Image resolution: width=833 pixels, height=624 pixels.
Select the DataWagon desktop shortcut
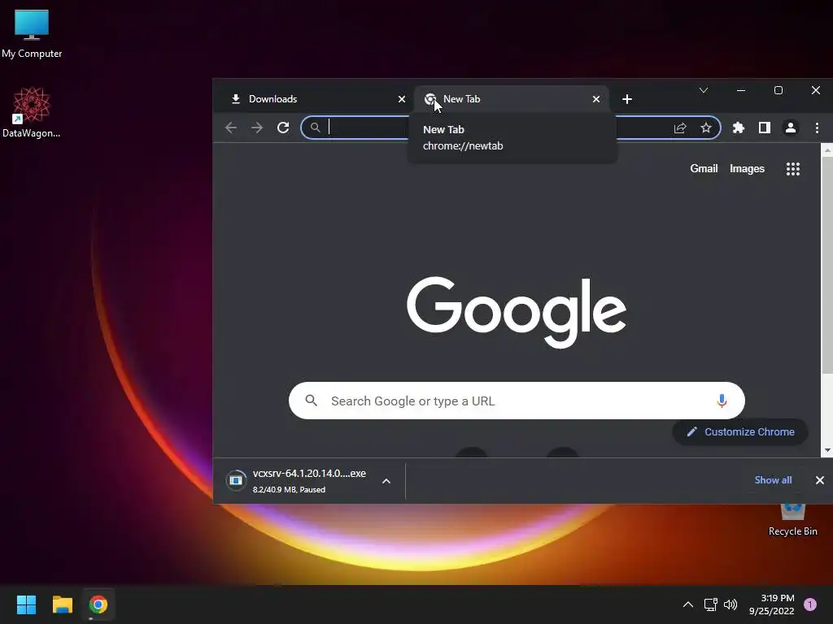(32, 112)
